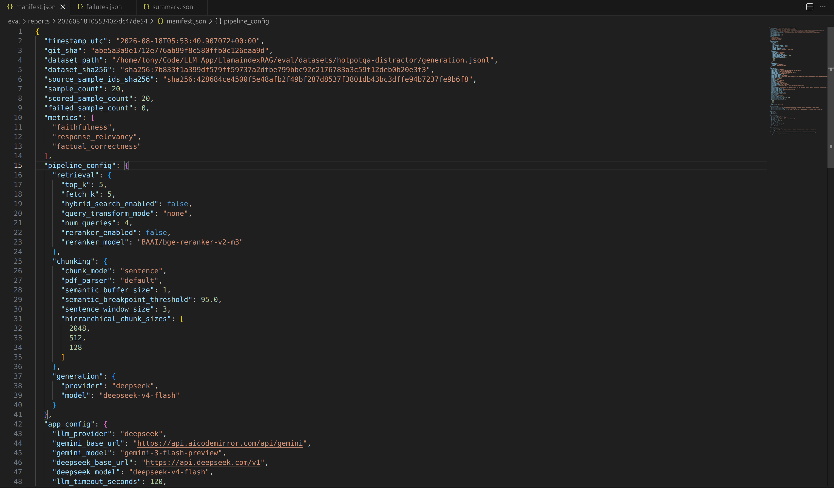The width and height of the screenshot is (834, 488).
Task: Click the "faithfulness" metric string
Action: (x=82, y=128)
